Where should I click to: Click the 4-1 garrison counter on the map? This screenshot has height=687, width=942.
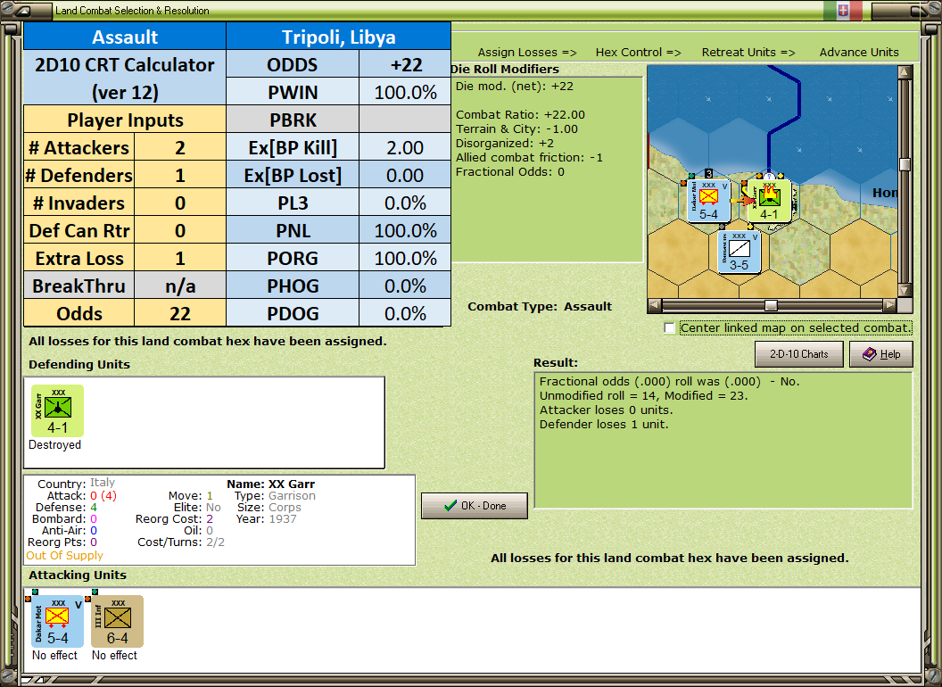(x=770, y=201)
